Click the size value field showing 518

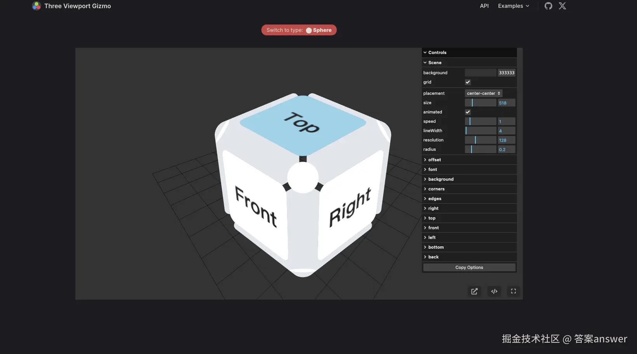click(506, 103)
